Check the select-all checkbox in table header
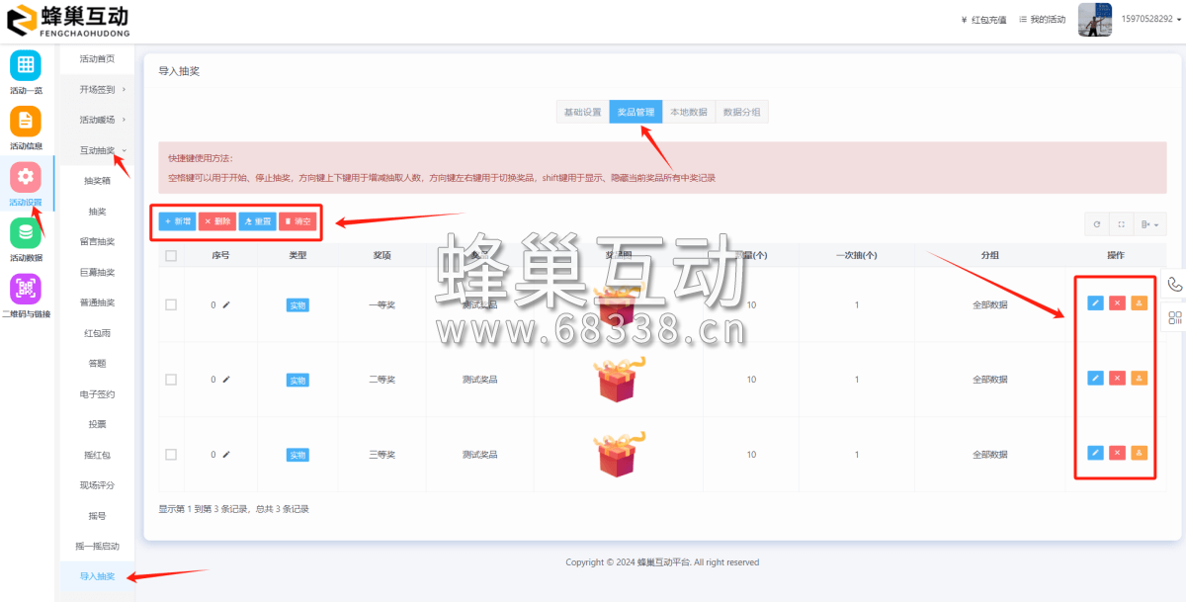The width and height of the screenshot is (1186, 602). (170, 254)
